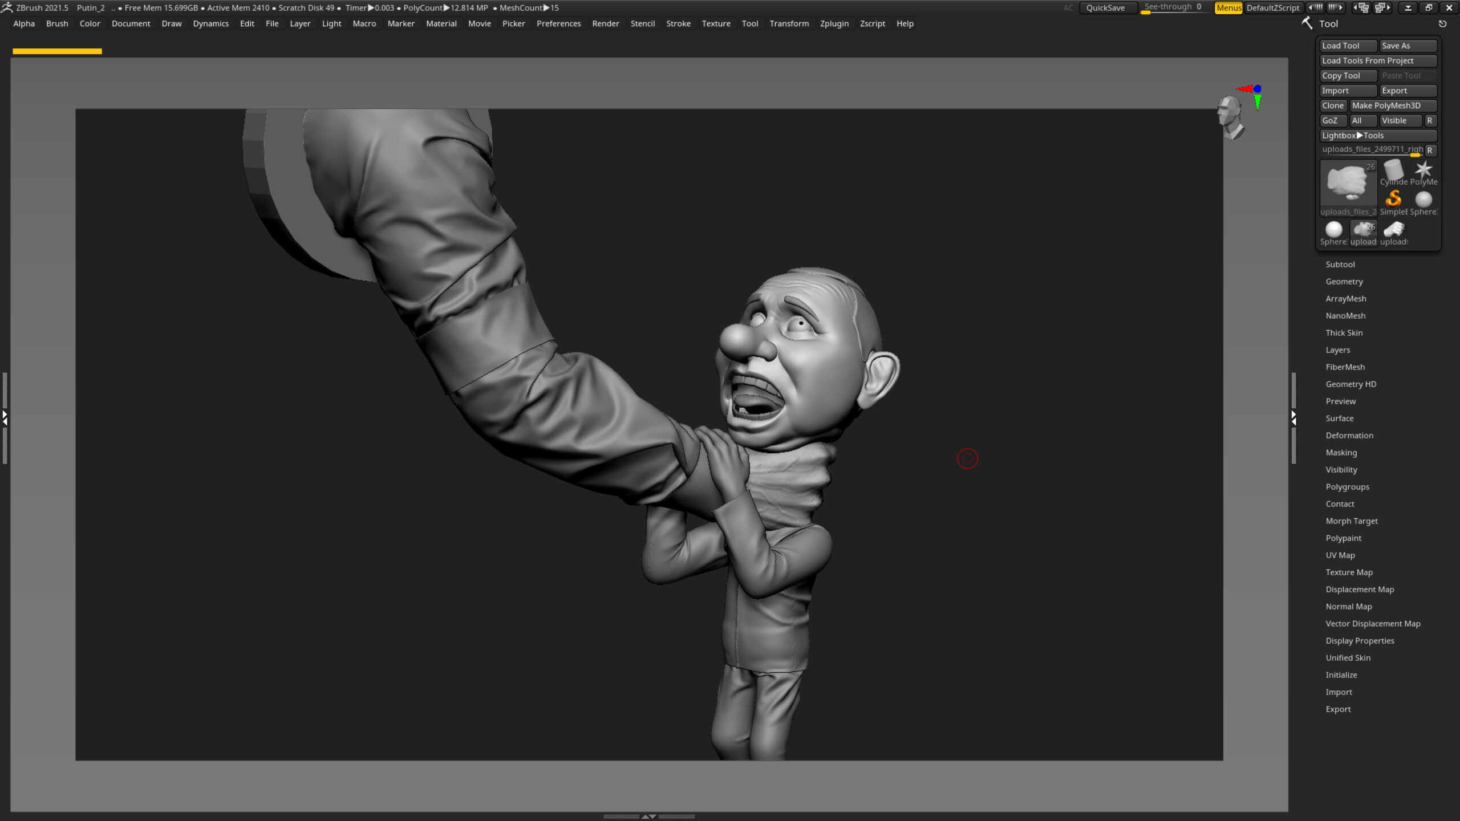The image size is (1460, 821).
Task: Open the Brush menu
Action: pyautogui.click(x=57, y=23)
